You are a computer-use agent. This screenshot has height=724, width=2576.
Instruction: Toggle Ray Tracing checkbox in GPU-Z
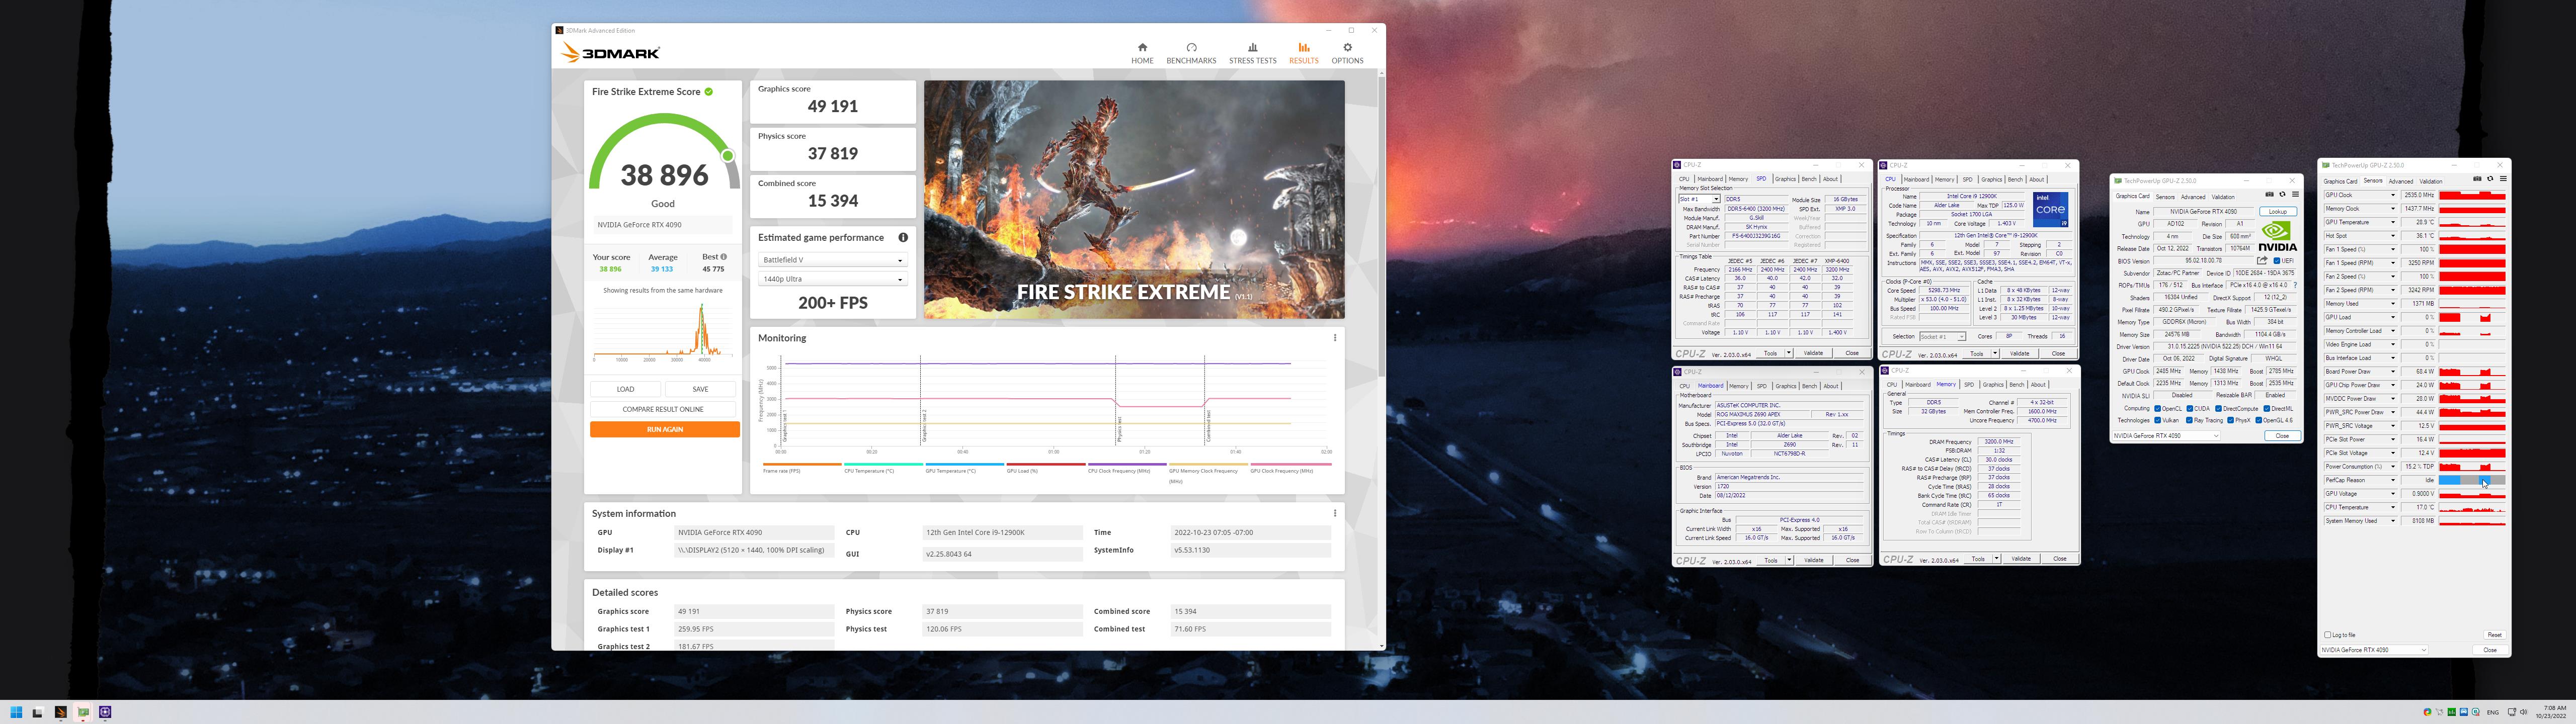2189,420
